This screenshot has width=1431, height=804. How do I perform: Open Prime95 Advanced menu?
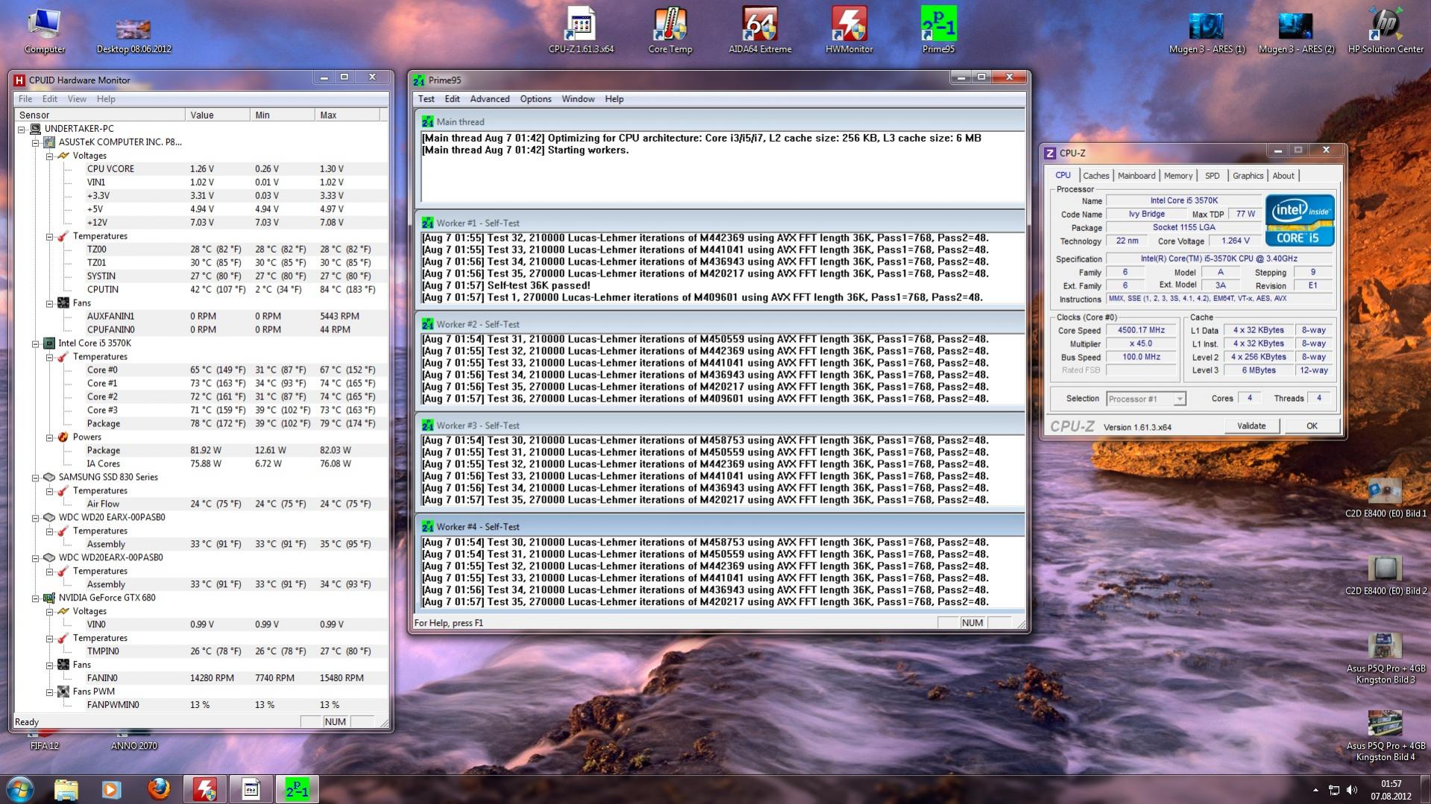[x=490, y=99]
